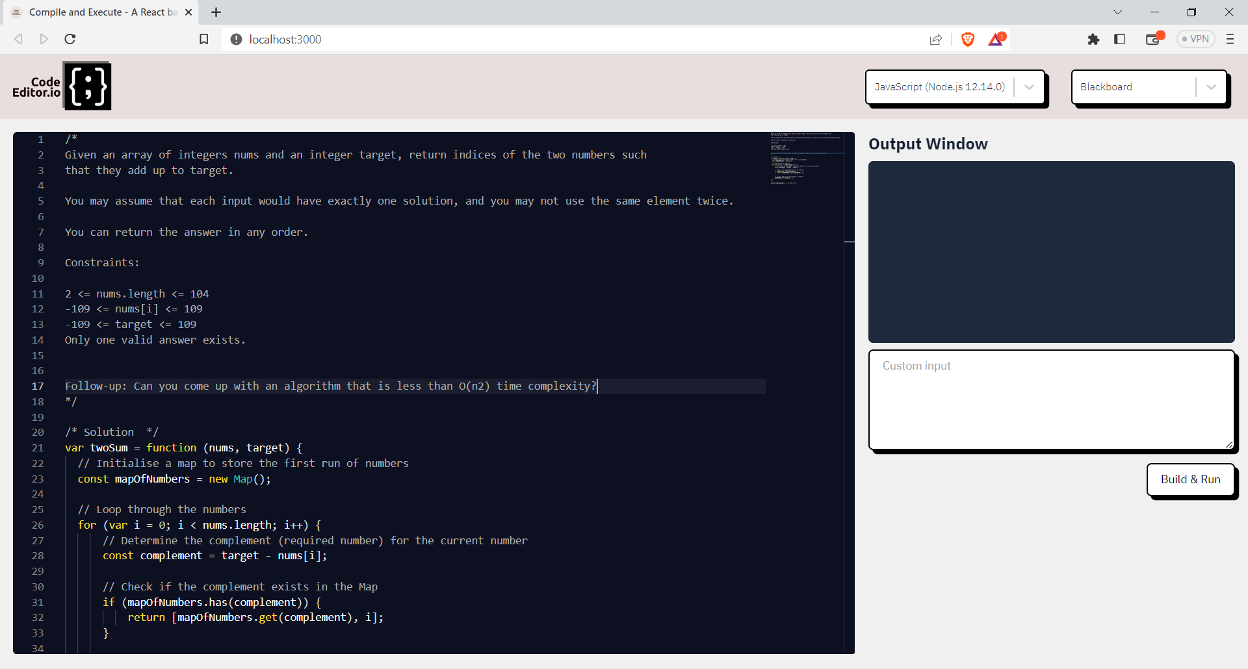Open the JavaScript language dropdown
This screenshot has width=1248, height=669.
(x=1028, y=86)
